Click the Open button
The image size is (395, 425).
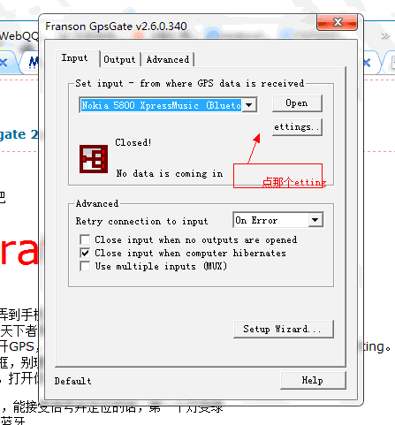297,103
